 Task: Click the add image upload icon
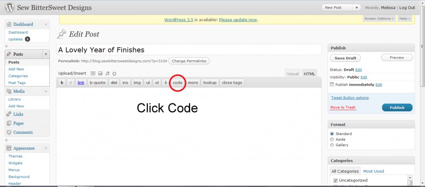93,73
